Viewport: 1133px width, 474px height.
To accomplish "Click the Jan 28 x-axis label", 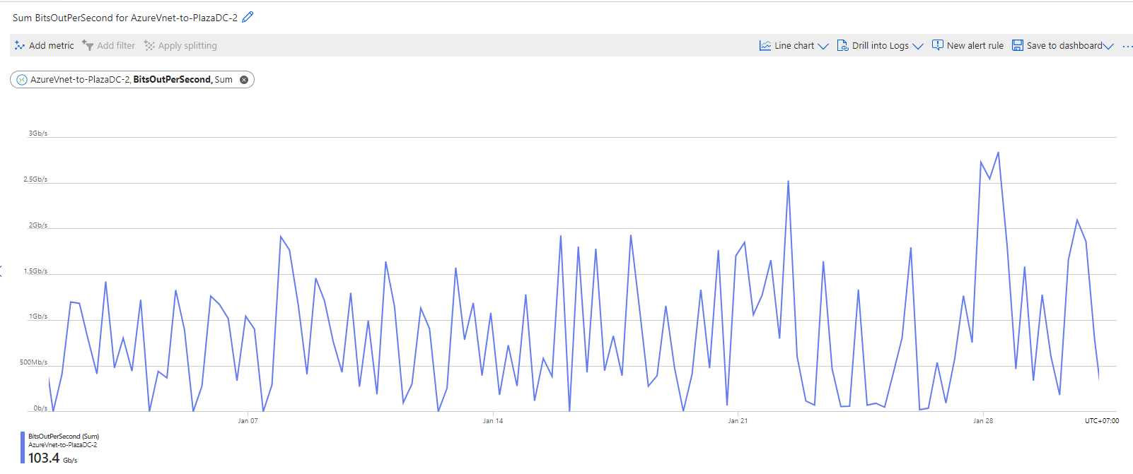I will click(x=983, y=421).
